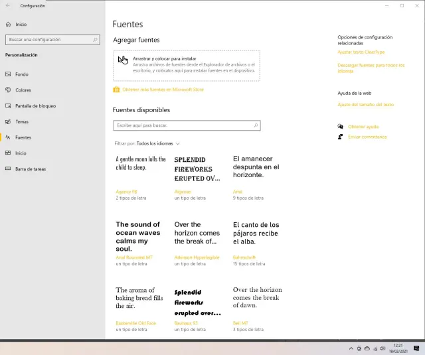Go back with the arrow beside Configuración

[8, 5]
